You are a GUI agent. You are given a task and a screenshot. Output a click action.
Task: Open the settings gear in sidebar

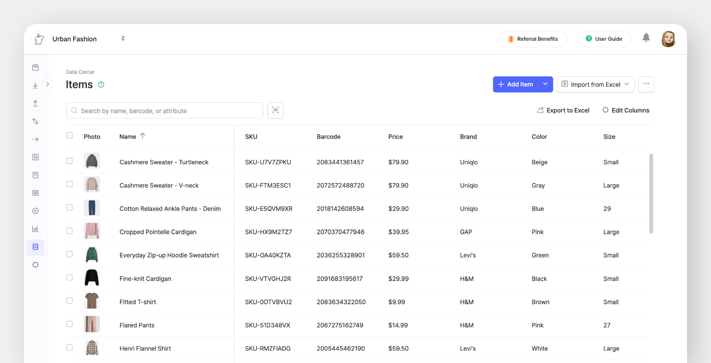click(x=35, y=265)
